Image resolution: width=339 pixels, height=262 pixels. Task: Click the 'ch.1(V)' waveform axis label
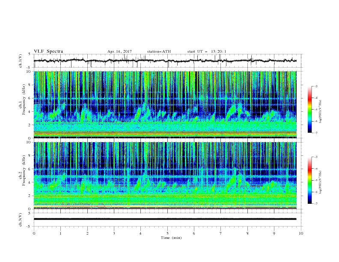coord(21,61)
